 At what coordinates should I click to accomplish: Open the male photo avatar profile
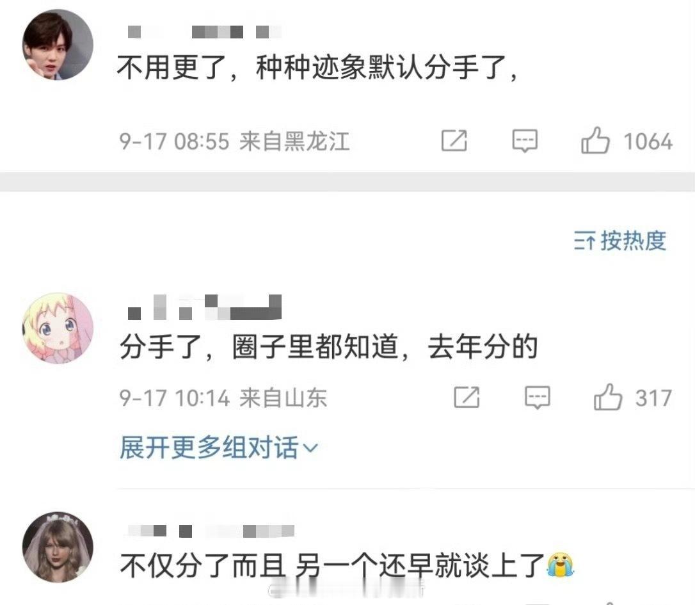point(58,45)
